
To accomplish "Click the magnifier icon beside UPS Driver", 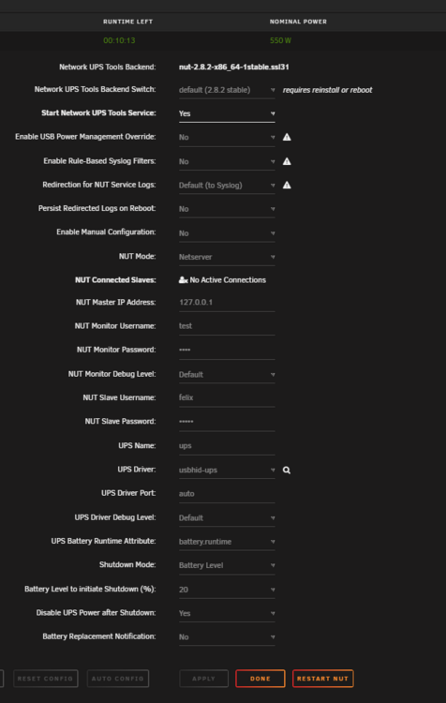I will click(287, 470).
